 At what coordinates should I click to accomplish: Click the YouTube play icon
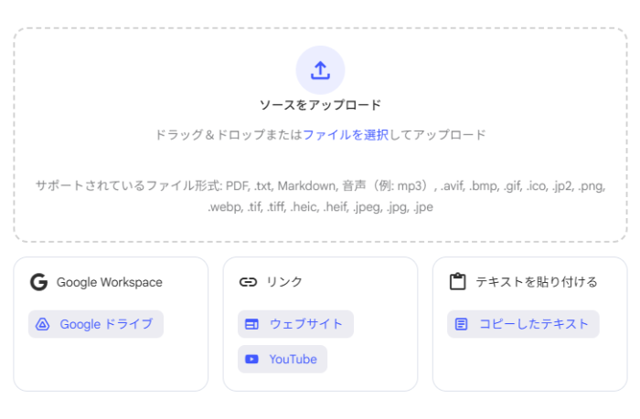tap(251, 360)
